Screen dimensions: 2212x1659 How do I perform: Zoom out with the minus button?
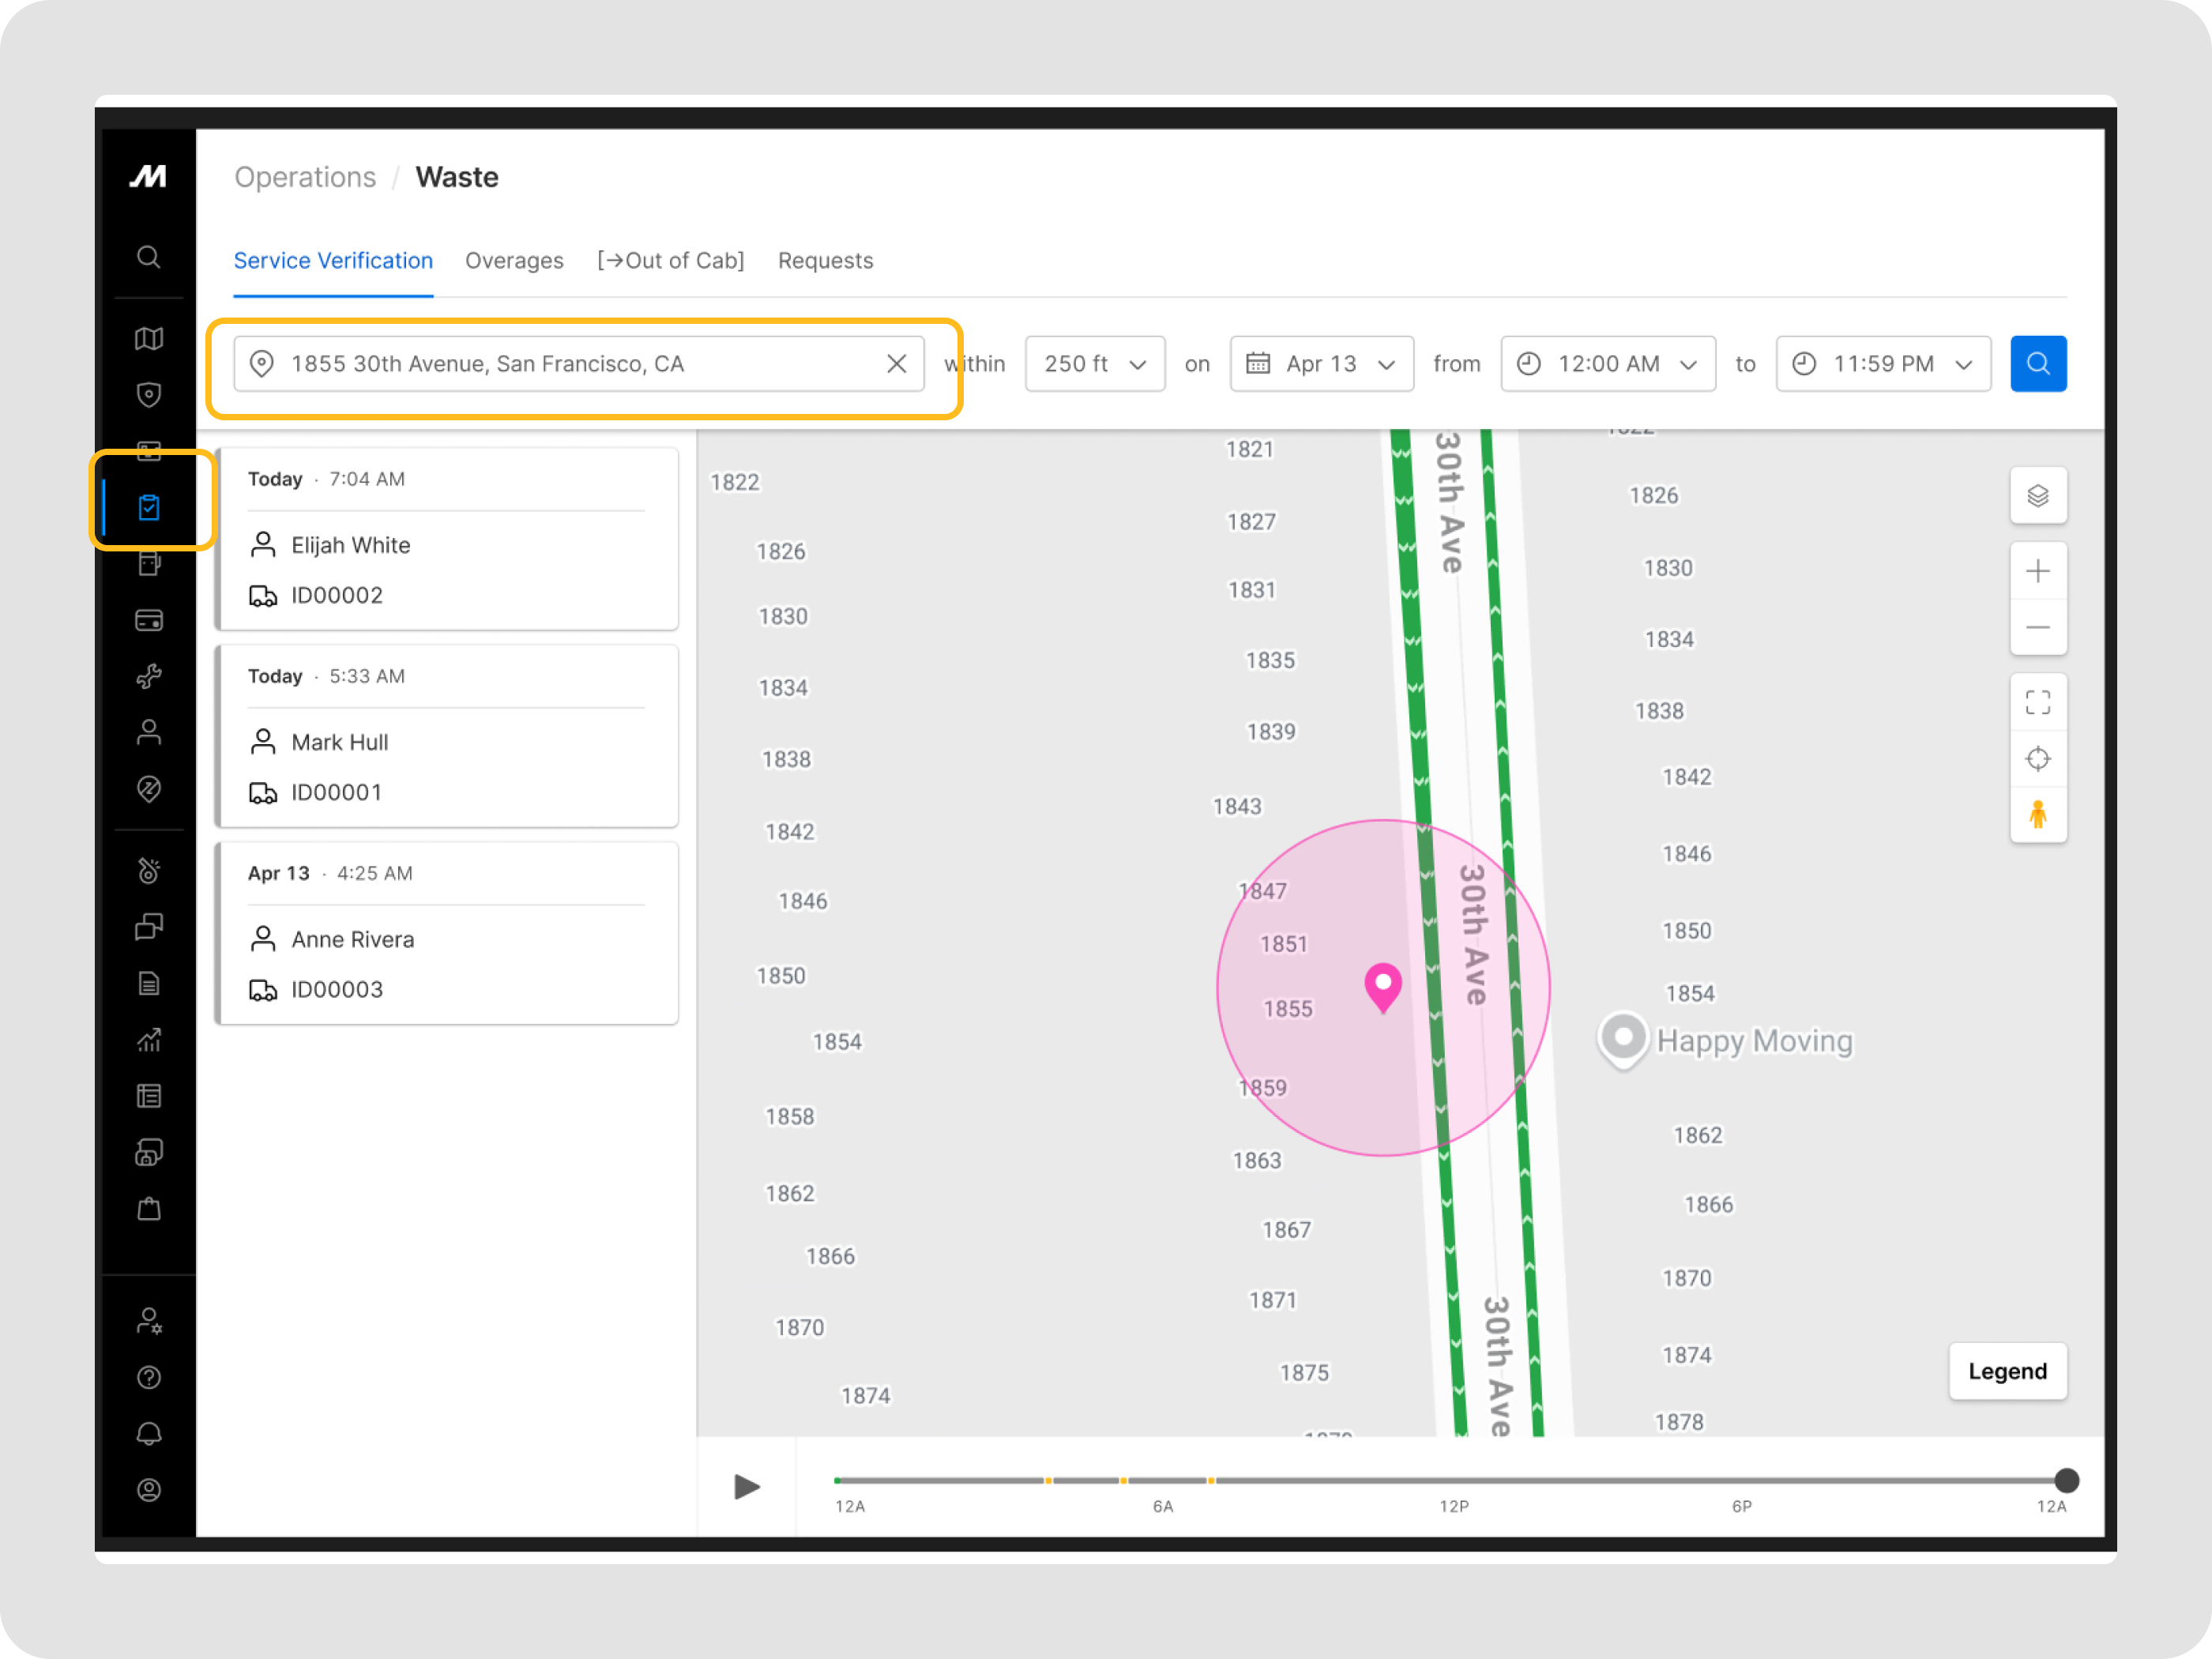pyautogui.click(x=2037, y=627)
